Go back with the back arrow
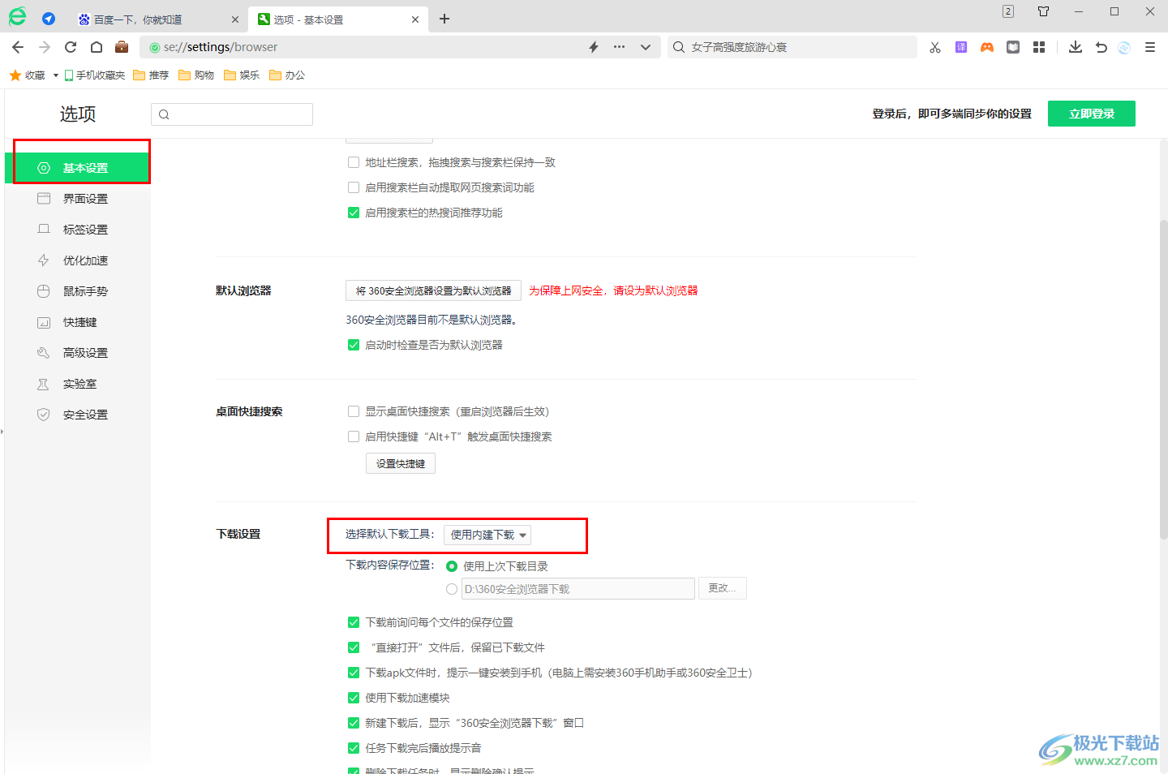This screenshot has width=1168, height=774. (x=18, y=47)
